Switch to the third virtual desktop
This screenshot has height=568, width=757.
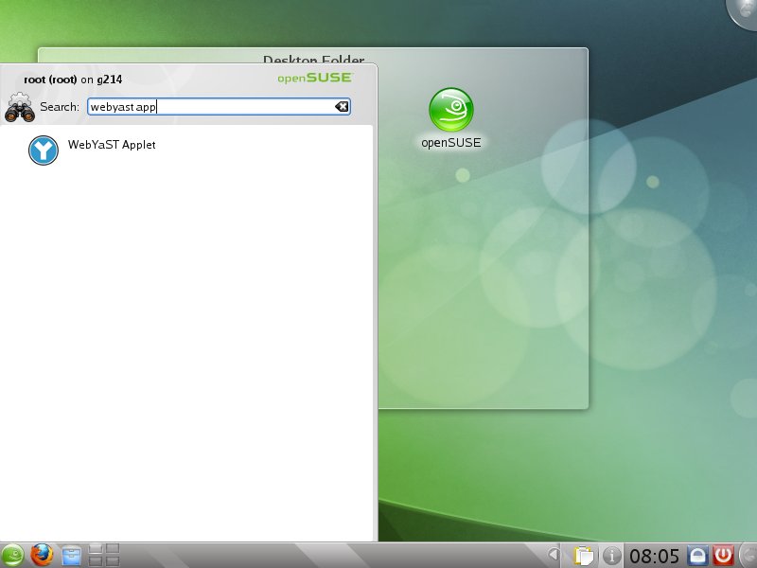click(95, 561)
